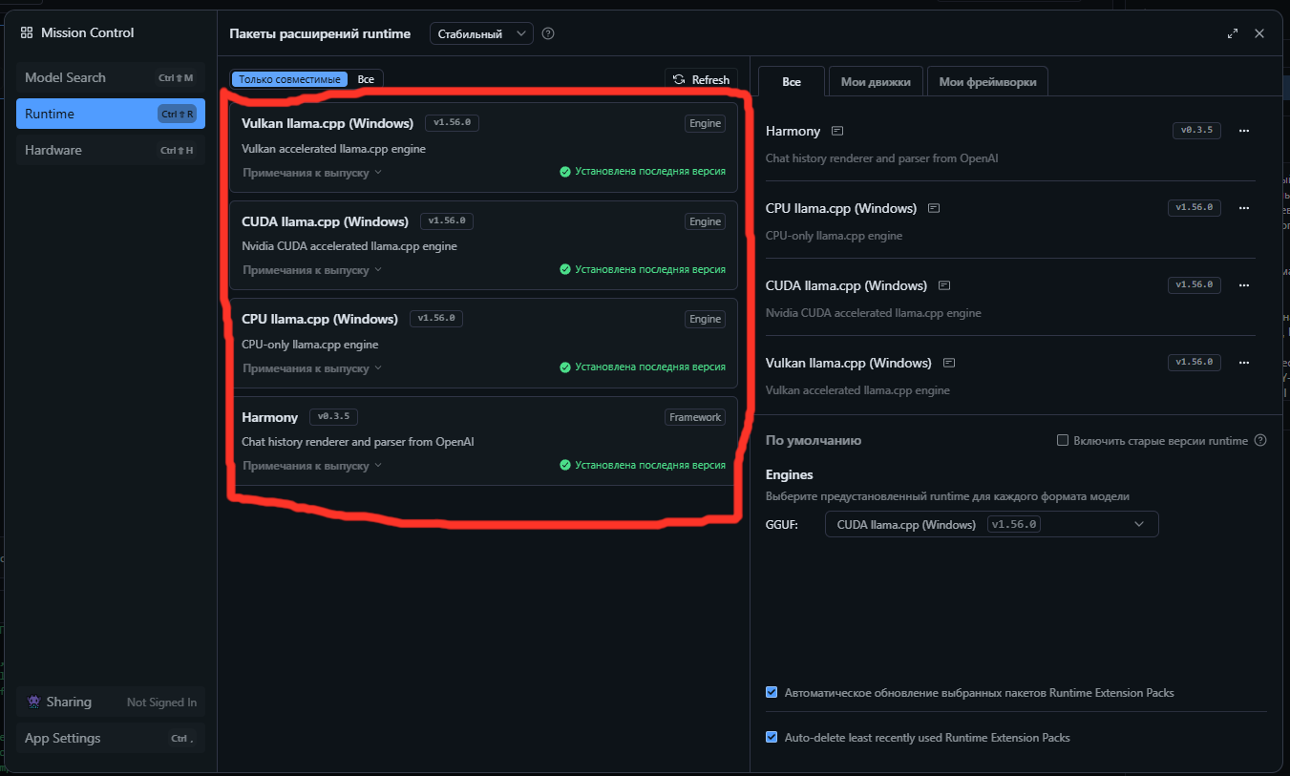Click the По умолчанию section heading
The width and height of the screenshot is (1290, 776).
pos(814,441)
